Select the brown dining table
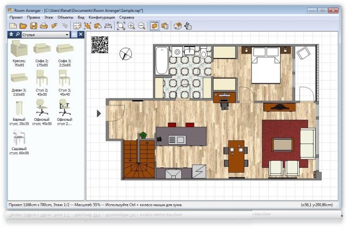 tap(236, 157)
